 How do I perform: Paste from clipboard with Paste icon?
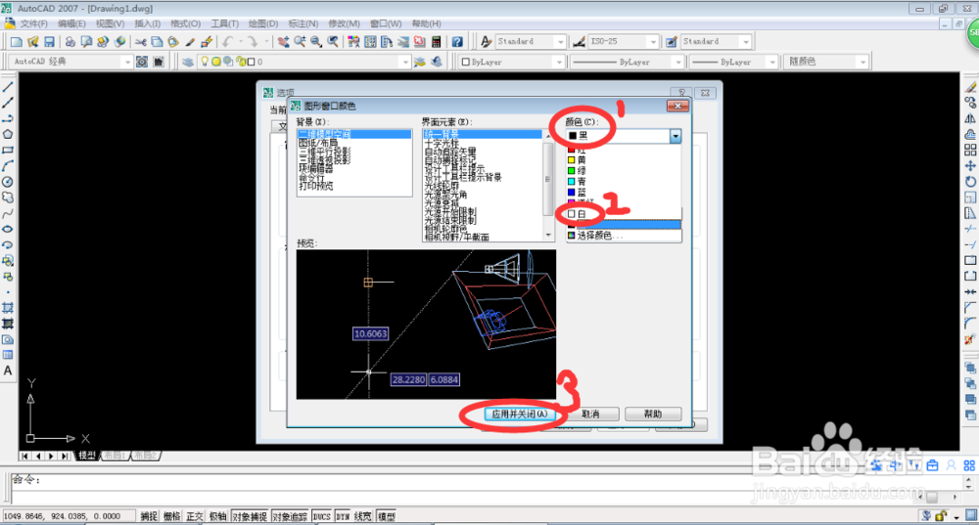coord(173,42)
